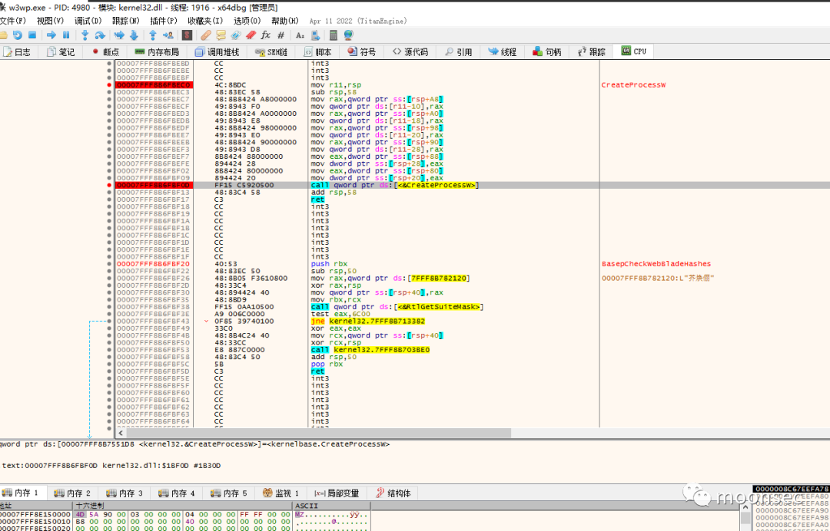
Task: Switch to the 断点 tab
Action: (x=105, y=51)
